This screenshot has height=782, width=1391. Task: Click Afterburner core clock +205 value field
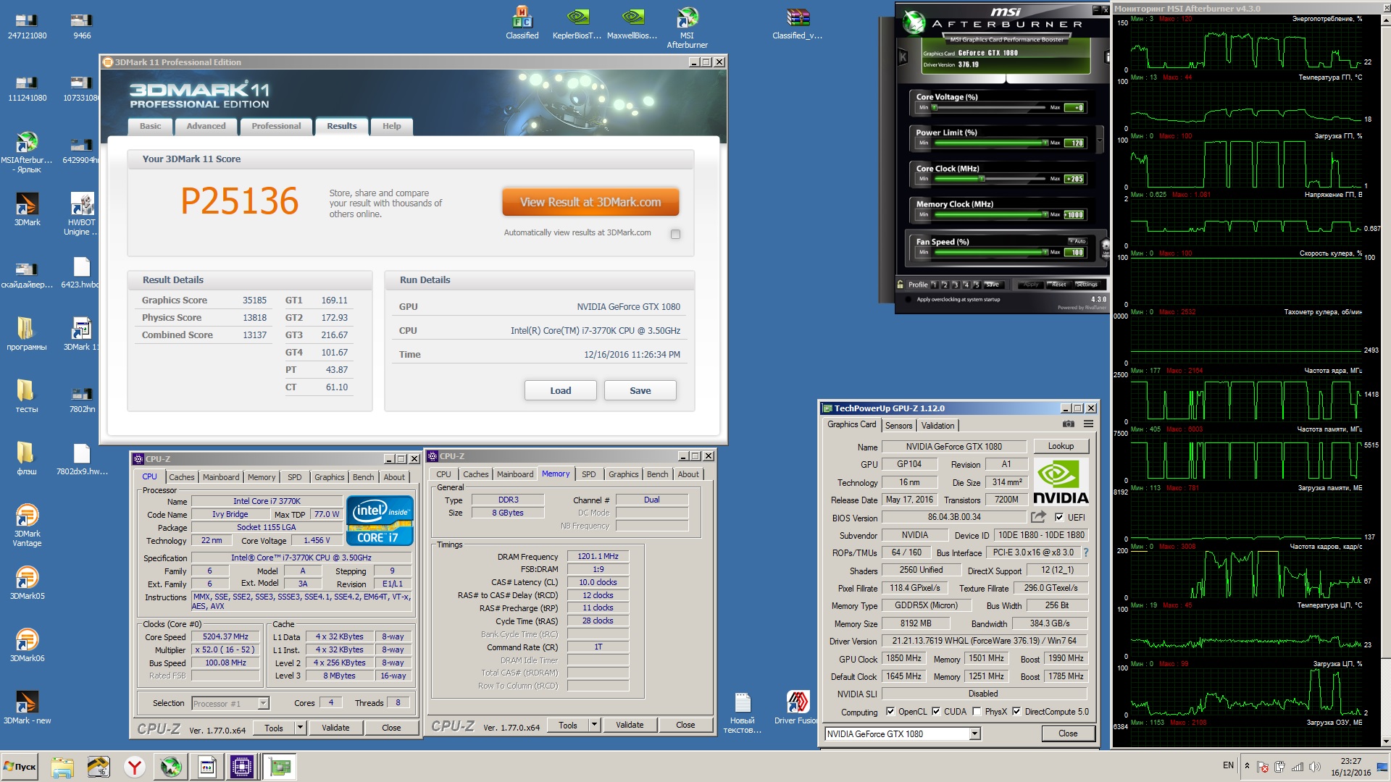(x=1074, y=179)
